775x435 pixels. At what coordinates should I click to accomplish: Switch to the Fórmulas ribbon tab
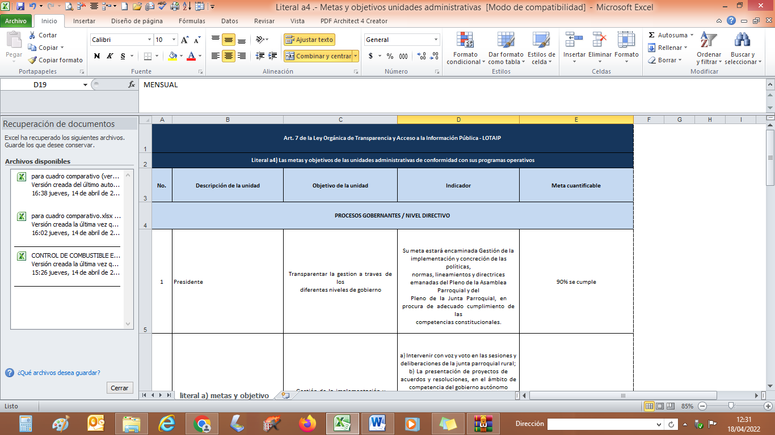[x=192, y=21]
